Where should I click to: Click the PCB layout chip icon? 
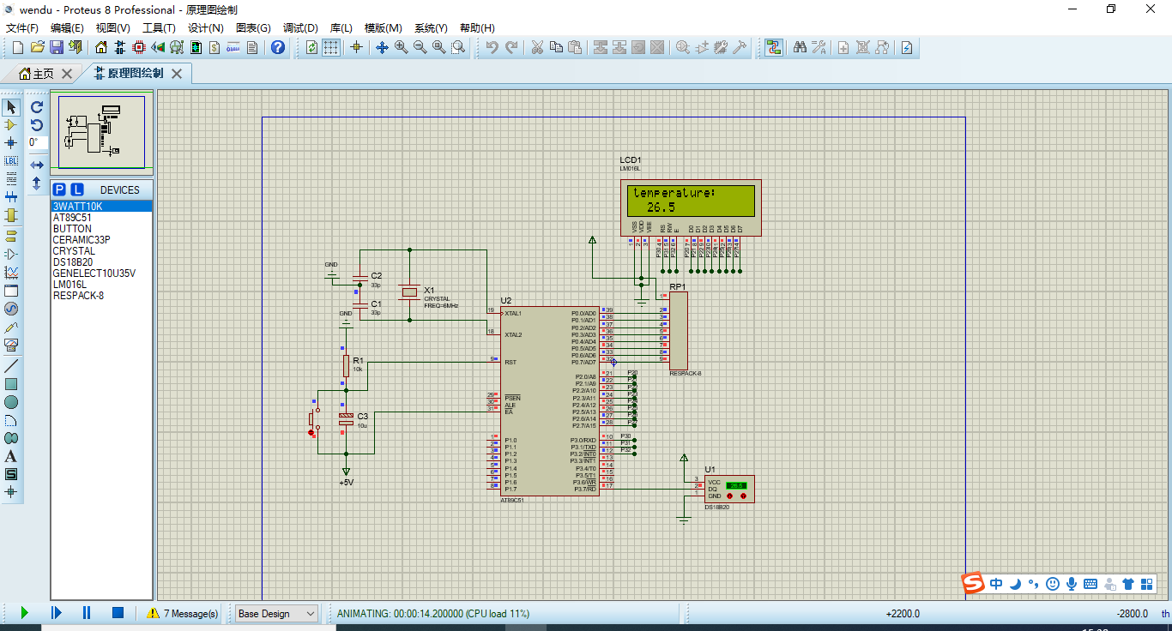[139, 47]
